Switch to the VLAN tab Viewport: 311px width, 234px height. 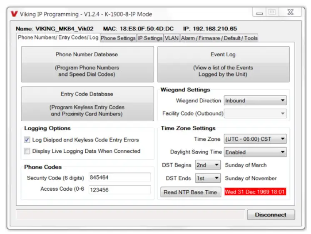tap(172, 38)
